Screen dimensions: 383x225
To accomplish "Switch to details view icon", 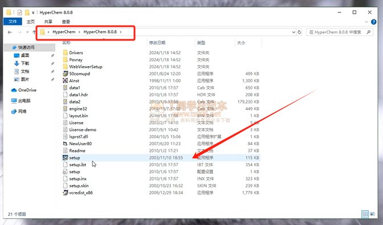I will tap(365, 214).
